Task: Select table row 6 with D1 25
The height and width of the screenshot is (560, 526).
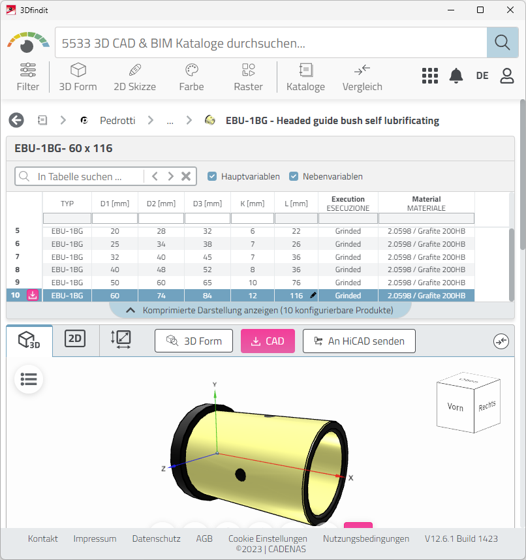Action: click(x=240, y=244)
